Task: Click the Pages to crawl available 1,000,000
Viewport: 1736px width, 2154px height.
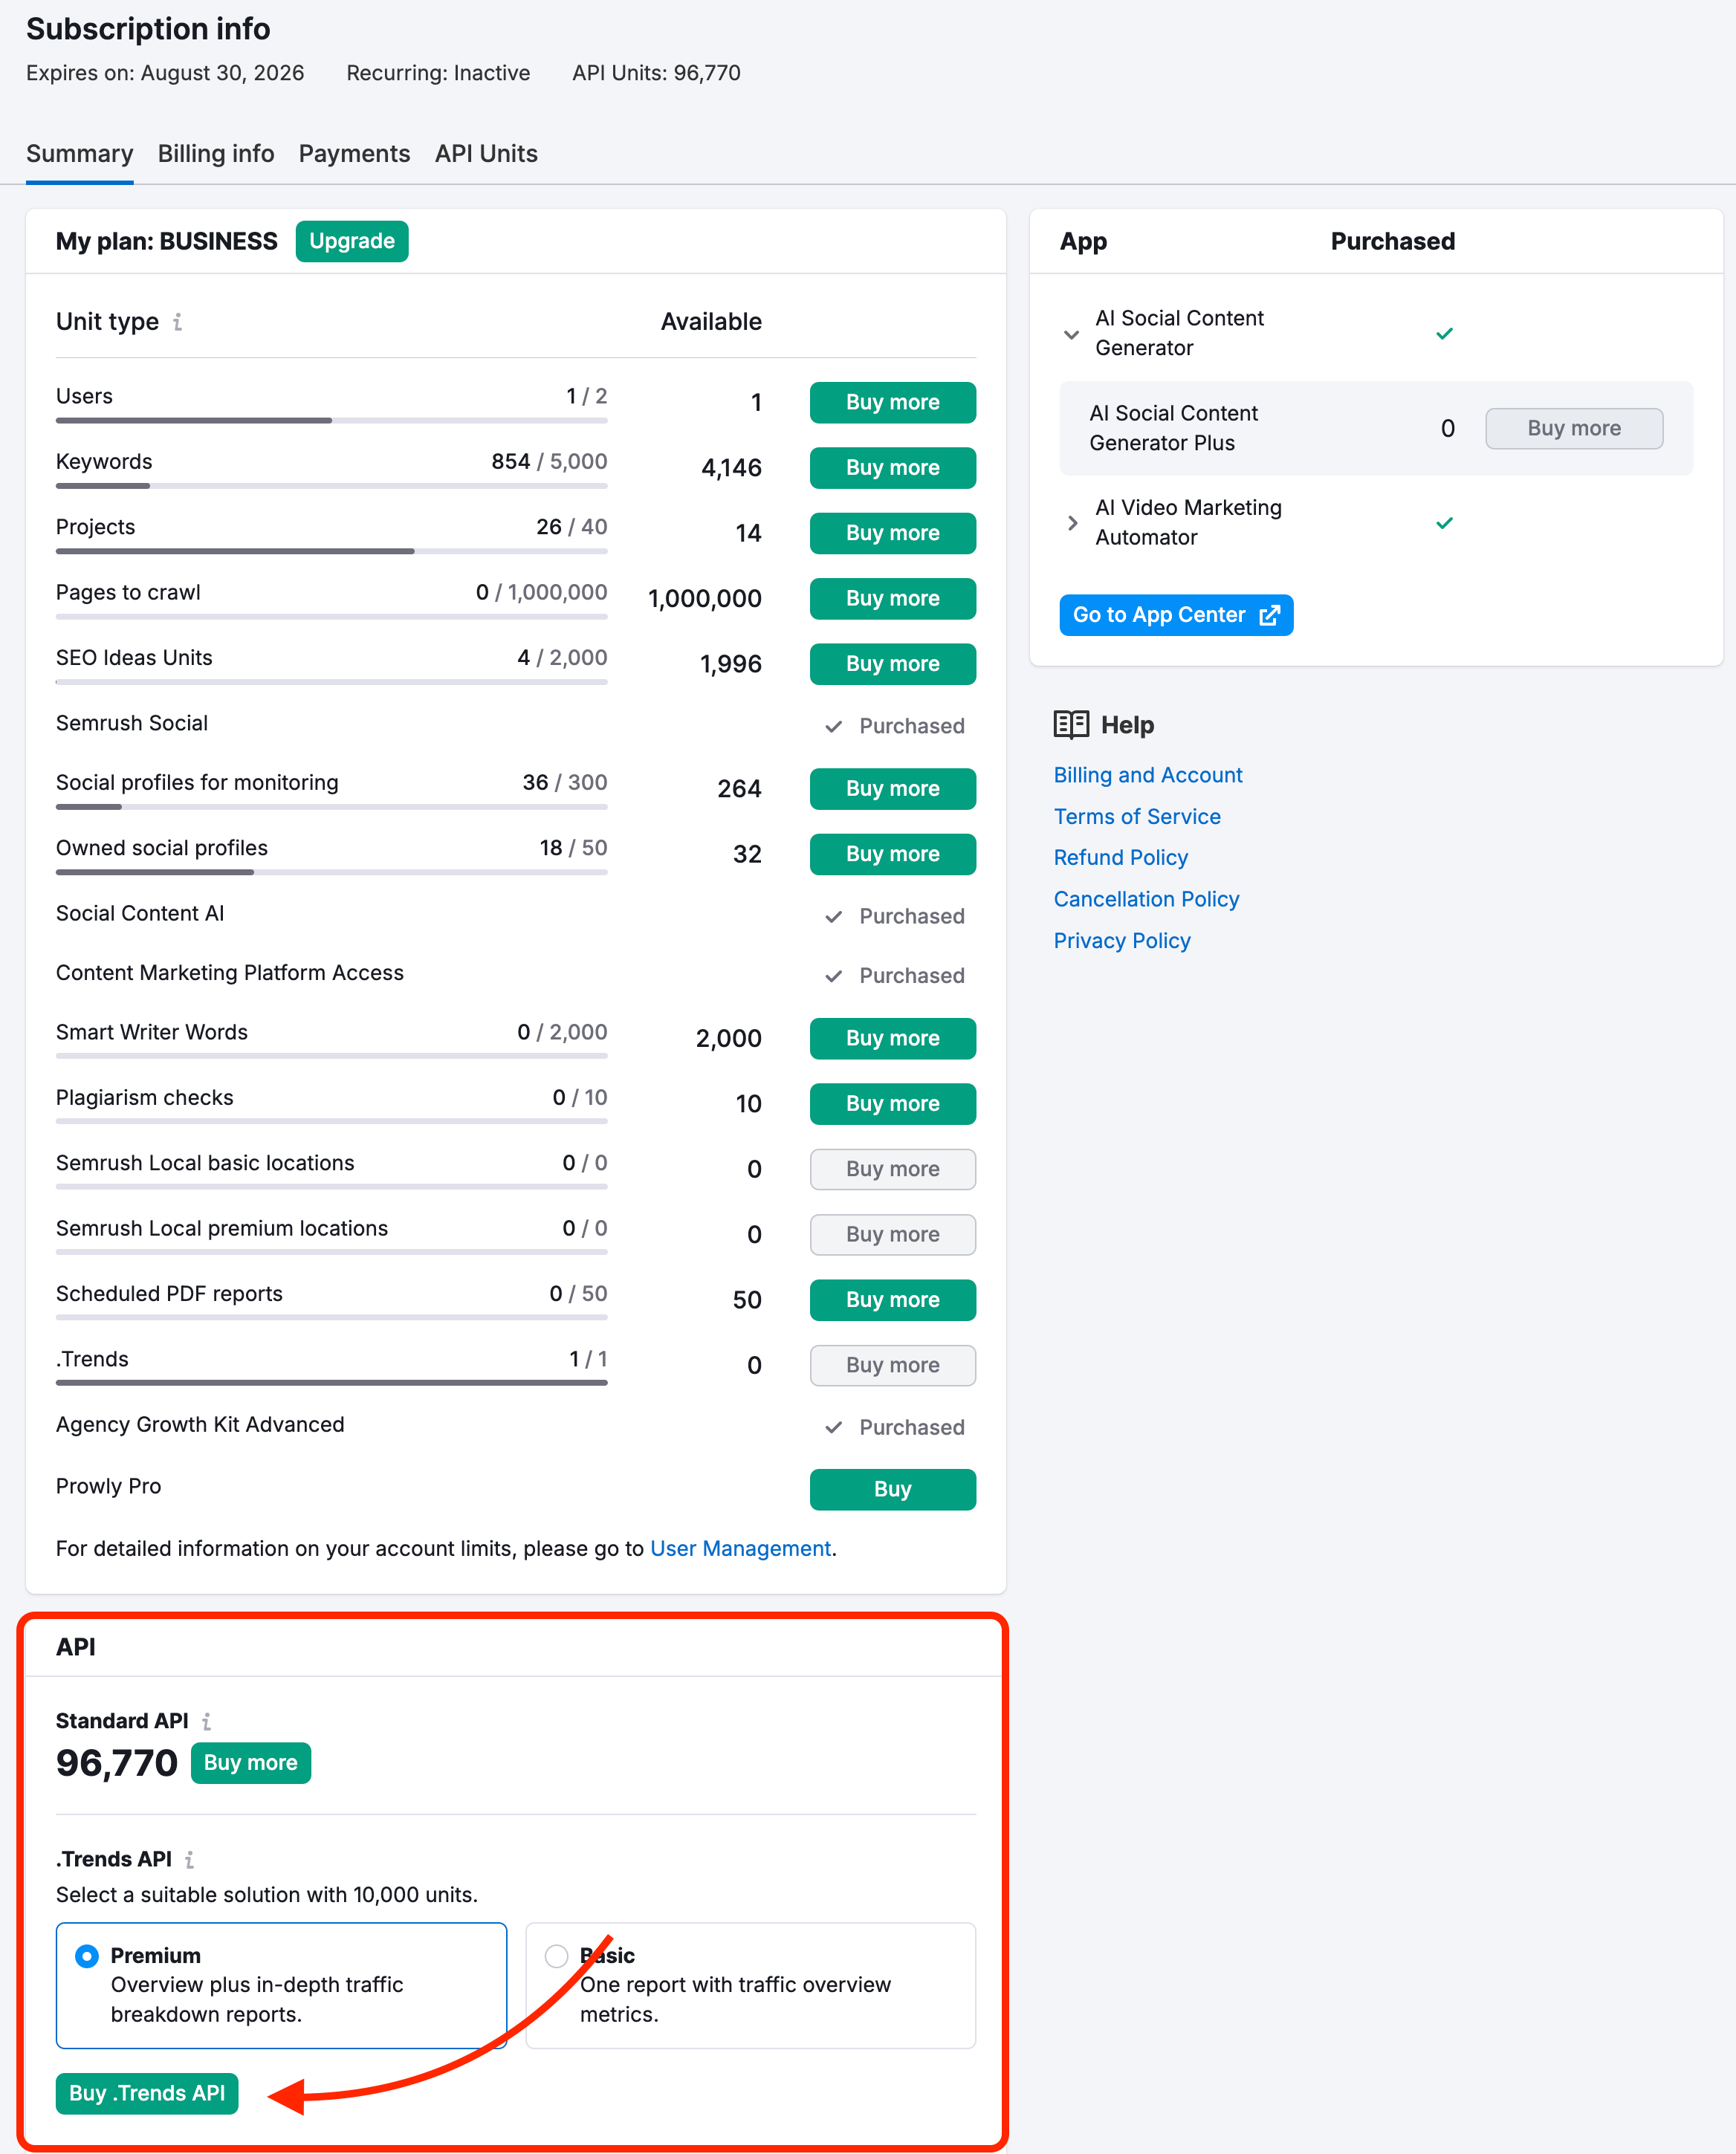Action: click(x=704, y=599)
